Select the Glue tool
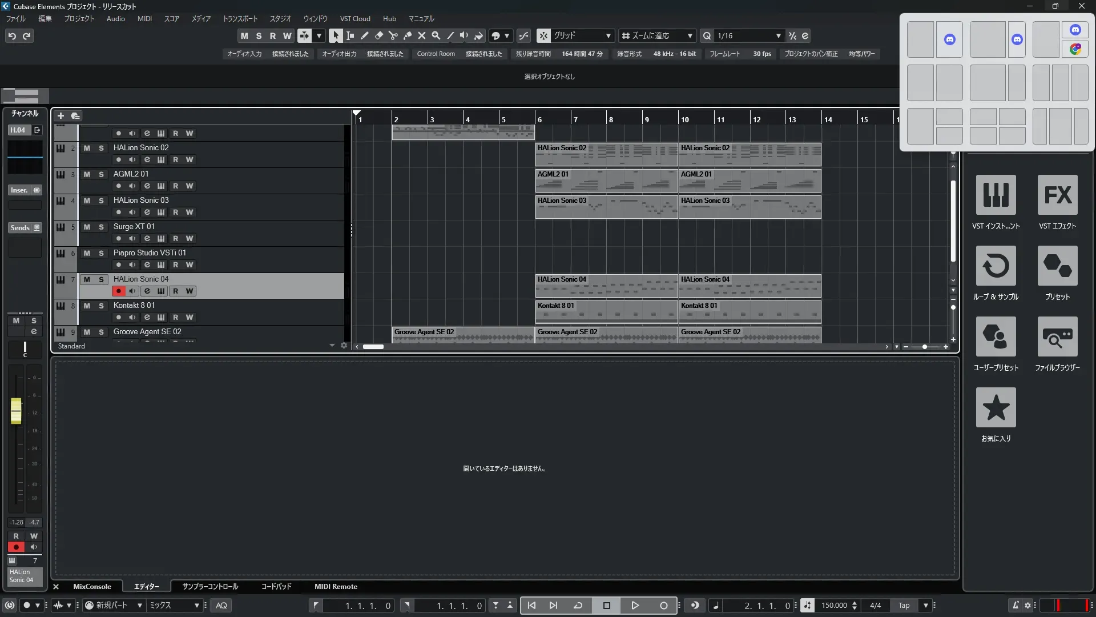Screen dimensions: 1096x617 [x=408, y=35]
